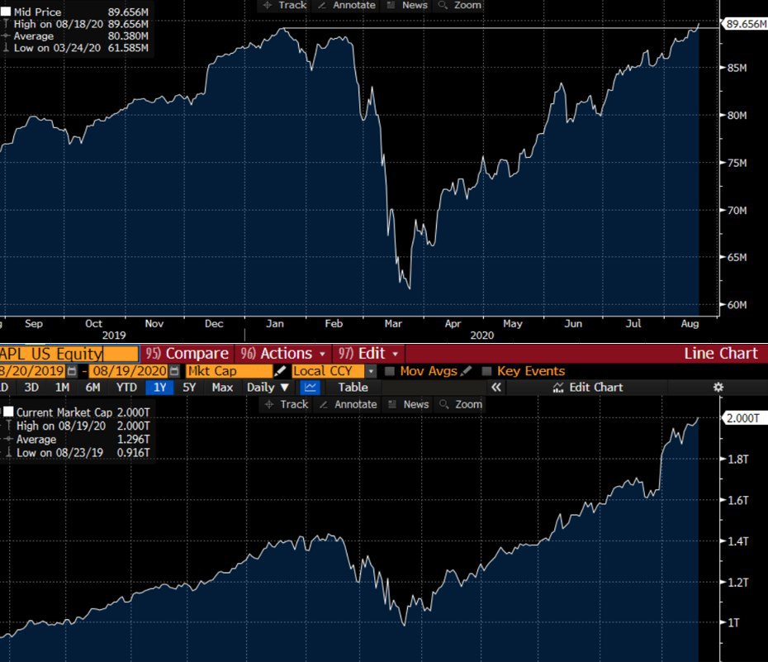Click Low on 08/23/19 legend row
Screen dimensions: 768x662
[77, 452]
